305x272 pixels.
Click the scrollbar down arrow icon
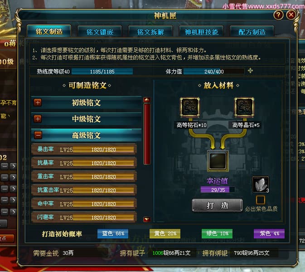tap(147, 219)
